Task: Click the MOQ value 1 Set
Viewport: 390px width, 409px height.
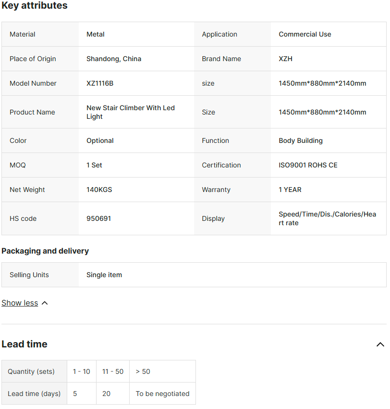Action: coord(94,165)
